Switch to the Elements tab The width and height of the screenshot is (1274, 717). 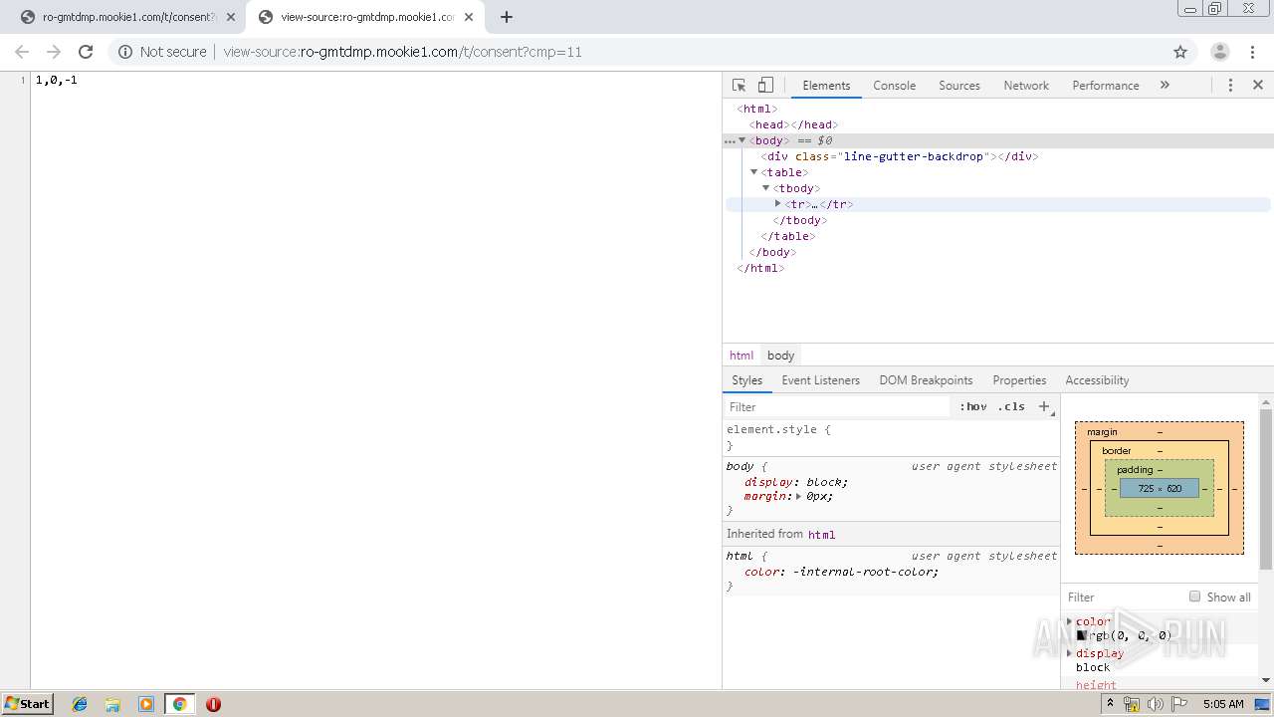pos(826,86)
